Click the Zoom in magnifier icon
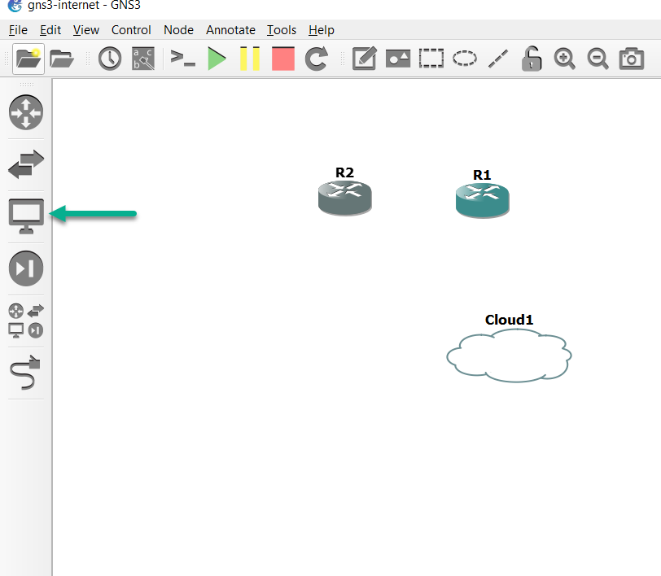Viewport: 661px width, 576px height. pyautogui.click(x=564, y=59)
